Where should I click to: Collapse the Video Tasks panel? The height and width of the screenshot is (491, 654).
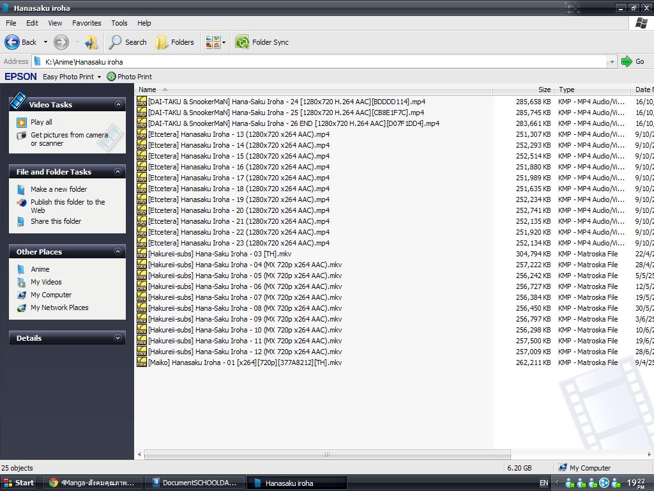(x=118, y=104)
